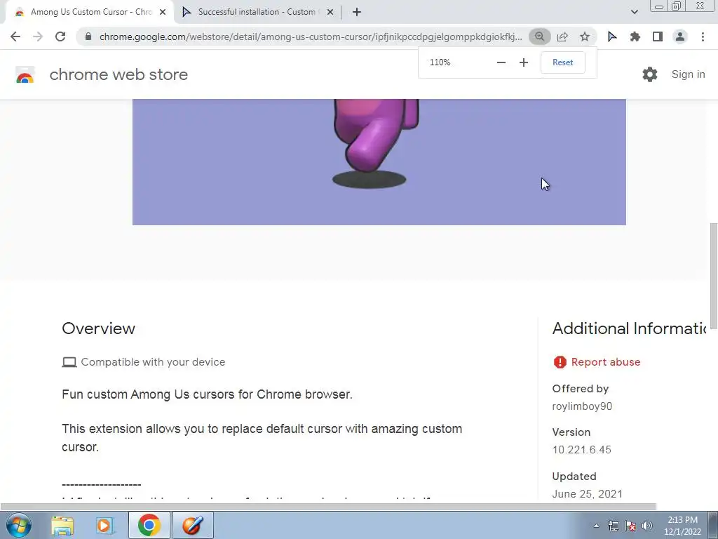Click the browser forward arrow
Viewport: 718px width, 539px height.
(x=38, y=36)
